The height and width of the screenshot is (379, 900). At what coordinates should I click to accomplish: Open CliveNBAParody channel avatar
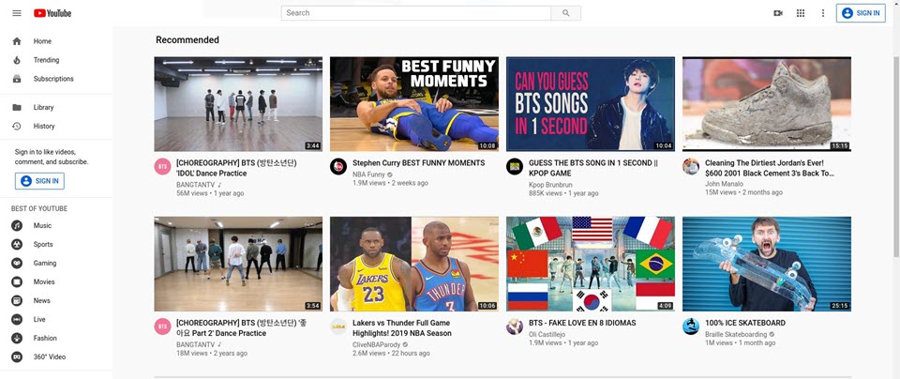pos(338,326)
